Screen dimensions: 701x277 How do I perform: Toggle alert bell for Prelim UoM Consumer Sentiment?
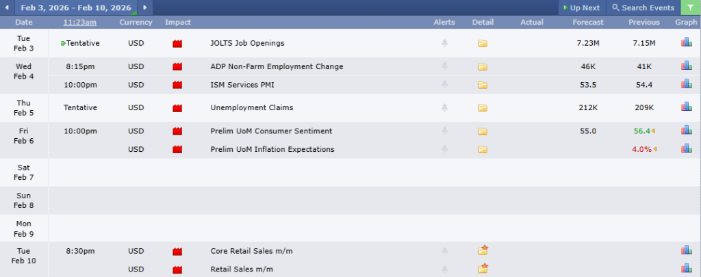tap(444, 131)
